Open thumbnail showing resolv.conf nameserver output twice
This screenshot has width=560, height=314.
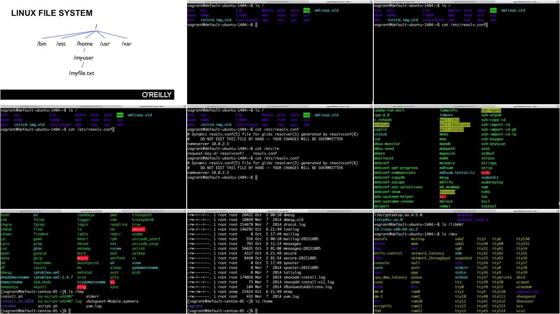click(280, 157)
